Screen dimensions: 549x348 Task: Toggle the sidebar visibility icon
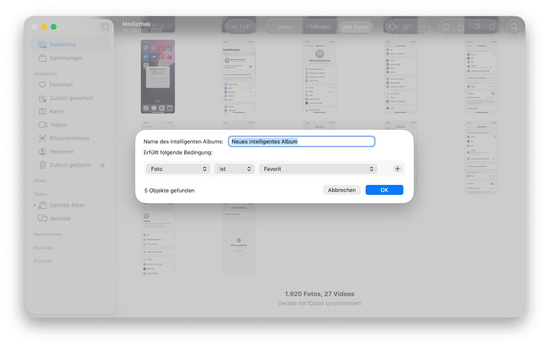[104, 27]
